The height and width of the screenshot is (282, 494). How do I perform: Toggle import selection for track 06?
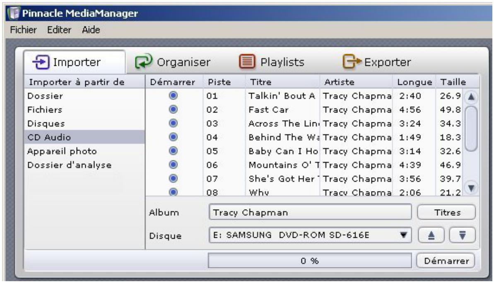pyautogui.click(x=173, y=165)
